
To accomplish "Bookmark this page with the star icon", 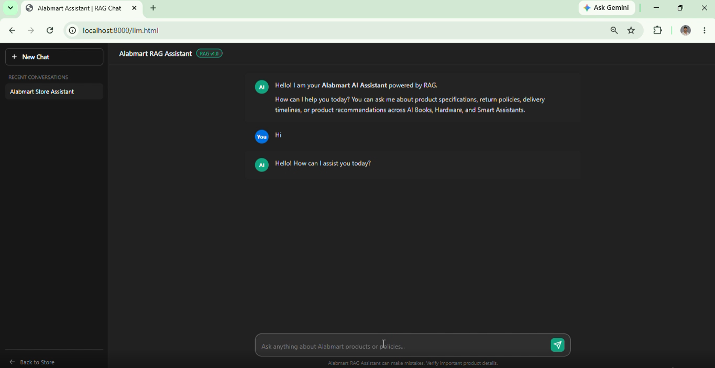I will (631, 30).
